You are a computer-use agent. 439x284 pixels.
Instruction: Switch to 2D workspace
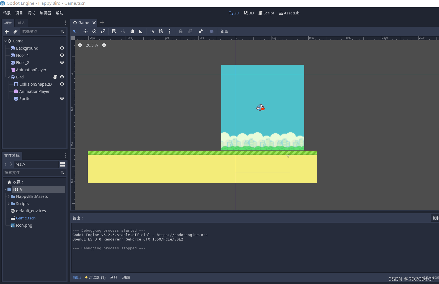point(234,13)
